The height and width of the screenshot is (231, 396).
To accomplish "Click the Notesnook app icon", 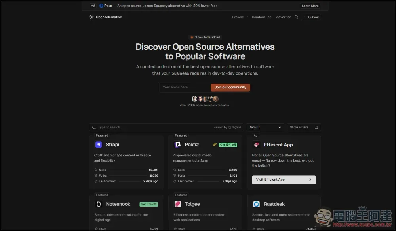I will (99, 204).
